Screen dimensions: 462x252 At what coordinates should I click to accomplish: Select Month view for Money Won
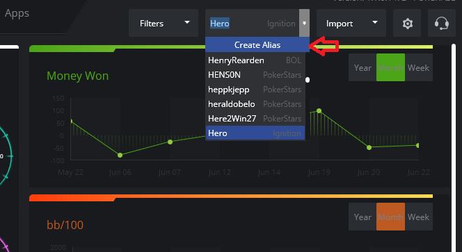(x=391, y=67)
